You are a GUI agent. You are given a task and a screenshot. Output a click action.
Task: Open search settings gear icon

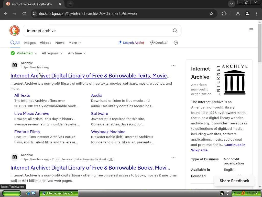point(176,43)
